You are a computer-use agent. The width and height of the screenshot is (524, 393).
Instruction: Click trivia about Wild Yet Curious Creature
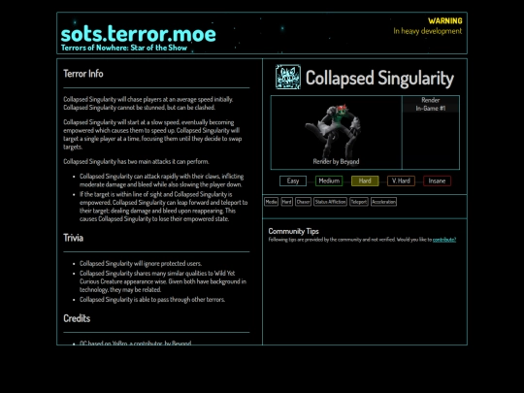coord(163,281)
